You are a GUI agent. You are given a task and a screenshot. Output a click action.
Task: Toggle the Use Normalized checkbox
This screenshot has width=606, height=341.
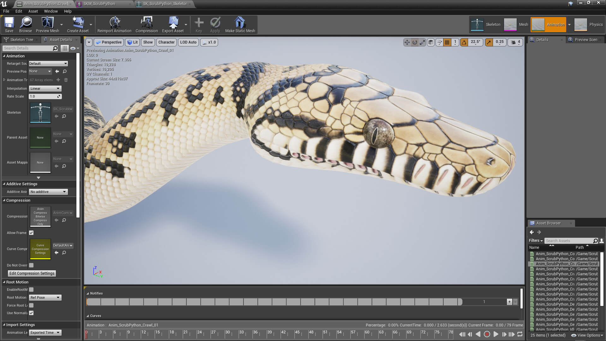31,313
